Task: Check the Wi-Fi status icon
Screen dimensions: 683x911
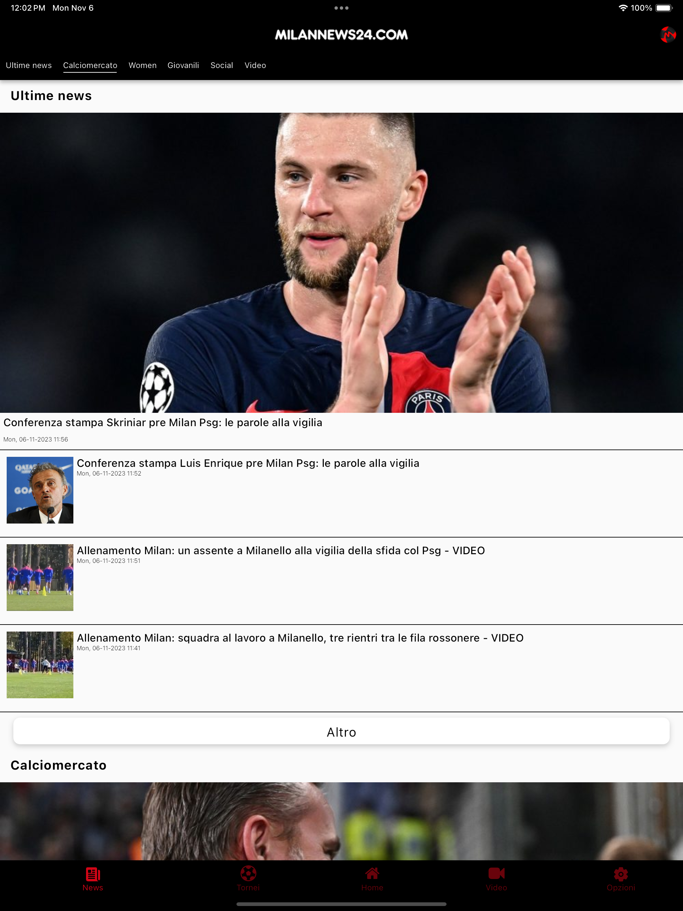Action: click(623, 8)
